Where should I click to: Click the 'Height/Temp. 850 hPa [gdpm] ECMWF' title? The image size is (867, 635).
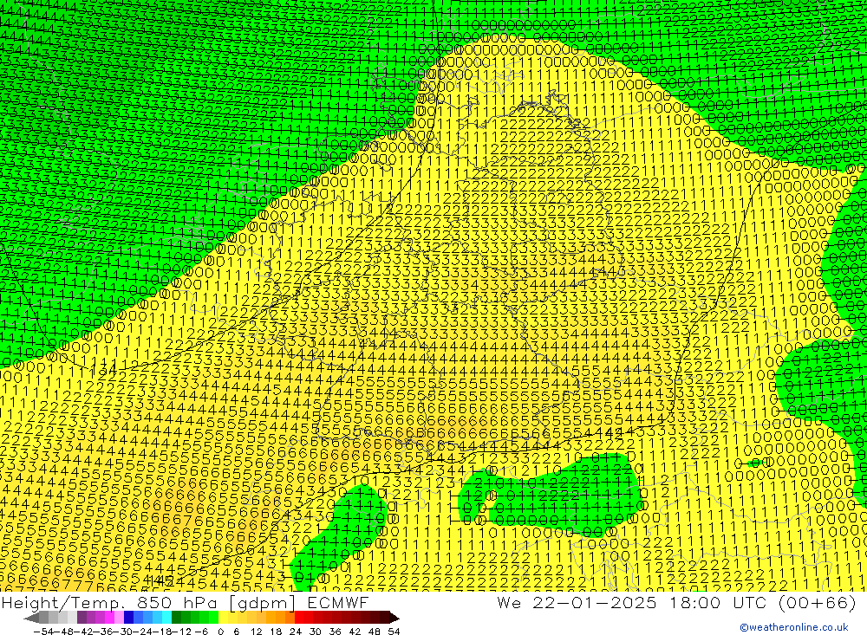tap(185, 602)
